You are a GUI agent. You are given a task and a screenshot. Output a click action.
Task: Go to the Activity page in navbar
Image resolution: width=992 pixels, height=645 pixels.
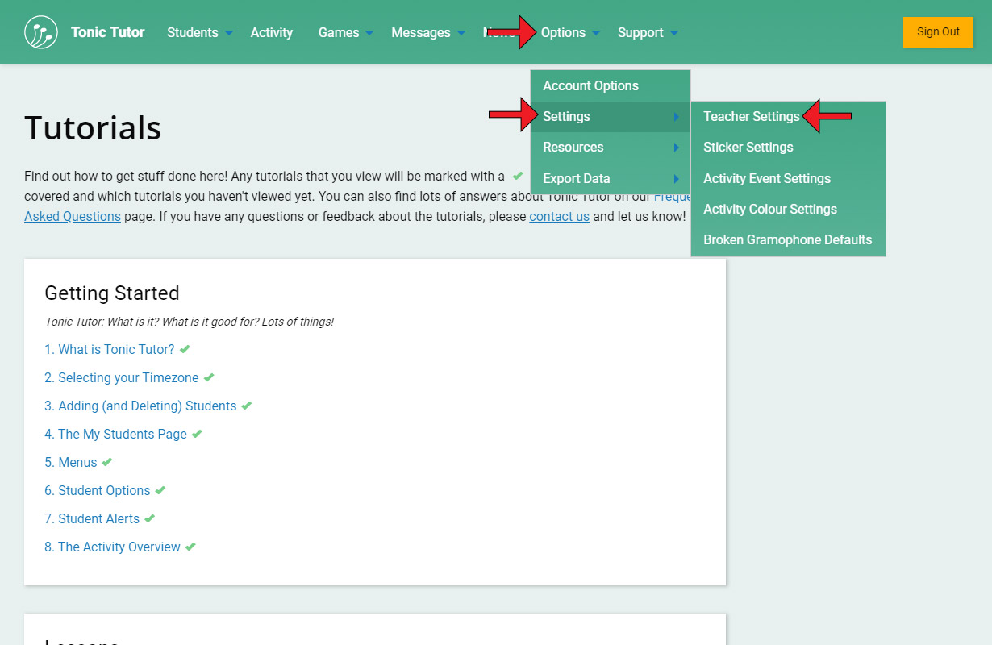(271, 32)
